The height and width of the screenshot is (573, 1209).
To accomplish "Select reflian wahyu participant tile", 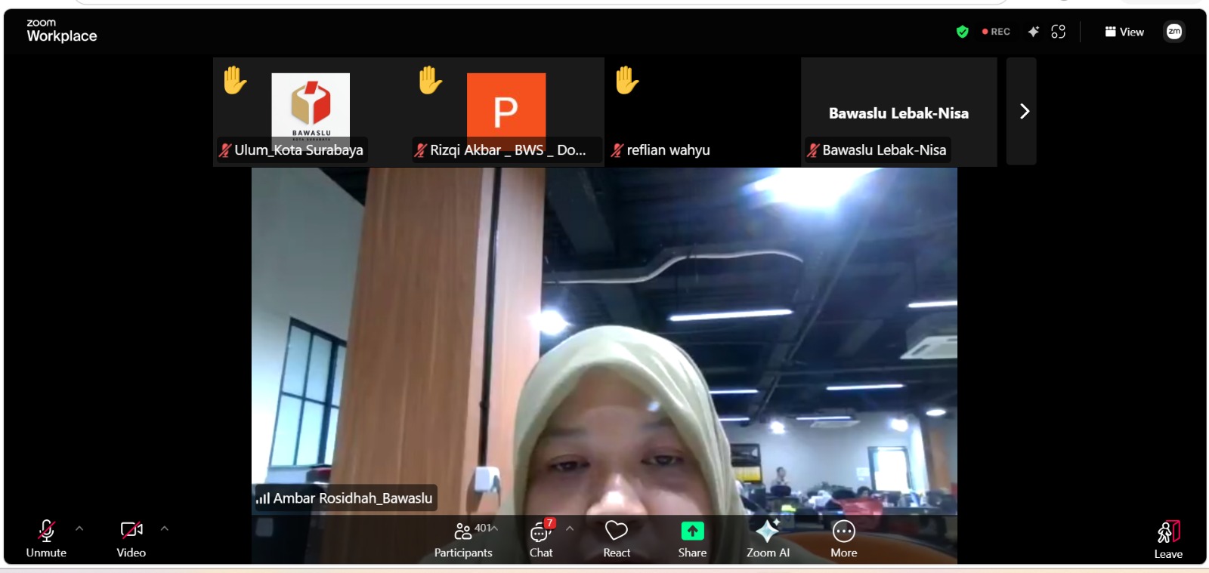I will click(x=703, y=112).
